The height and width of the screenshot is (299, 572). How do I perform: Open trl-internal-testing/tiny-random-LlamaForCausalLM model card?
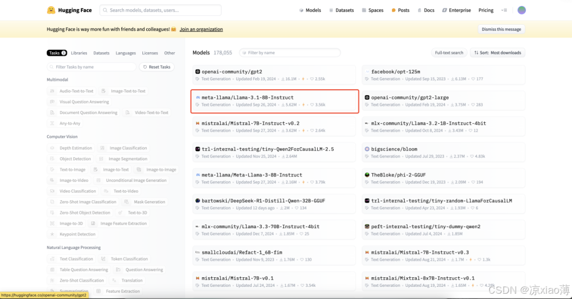(444, 204)
